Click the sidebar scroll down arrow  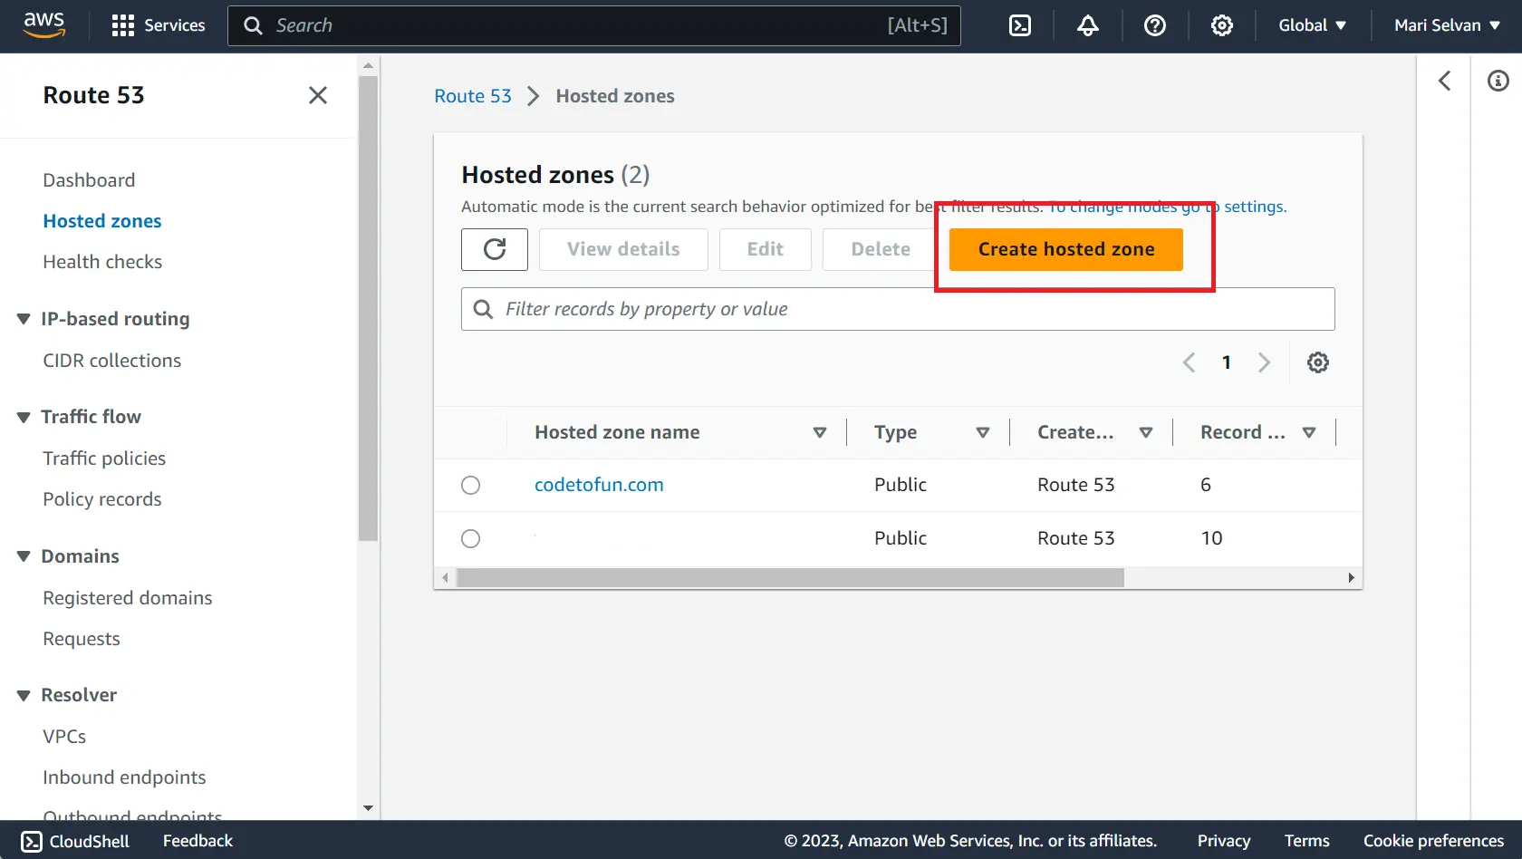tap(368, 807)
